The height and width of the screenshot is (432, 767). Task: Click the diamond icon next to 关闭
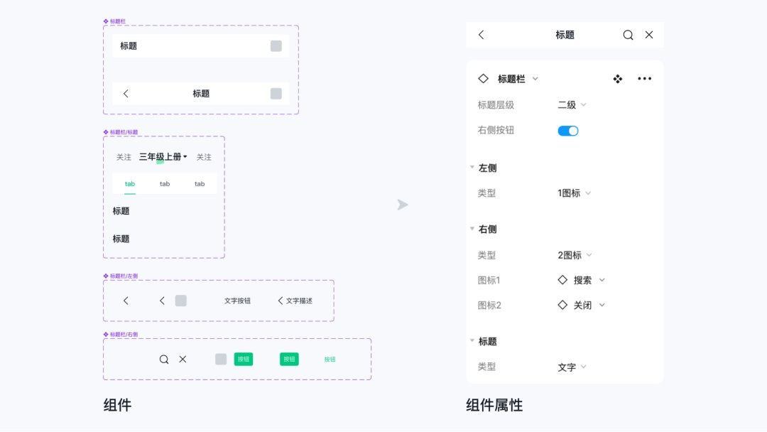562,305
